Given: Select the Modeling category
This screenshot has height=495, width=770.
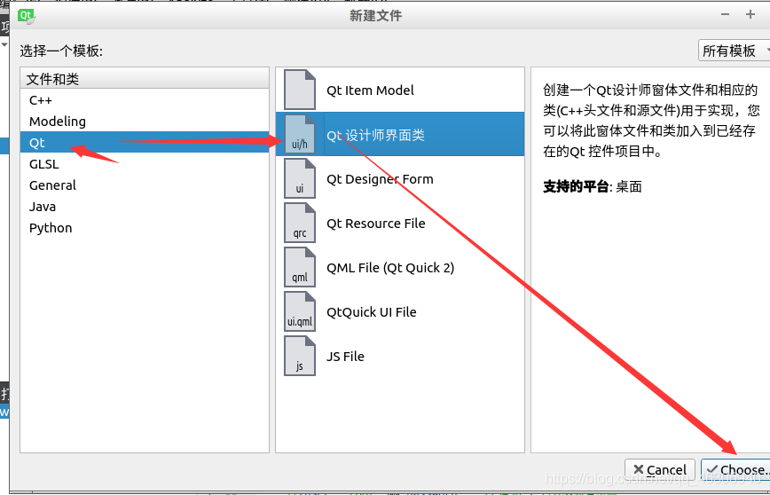Looking at the screenshot, I should coord(145,122).
